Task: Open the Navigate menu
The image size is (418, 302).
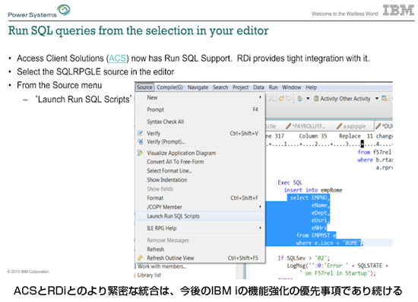Action: (x=198, y=87)
